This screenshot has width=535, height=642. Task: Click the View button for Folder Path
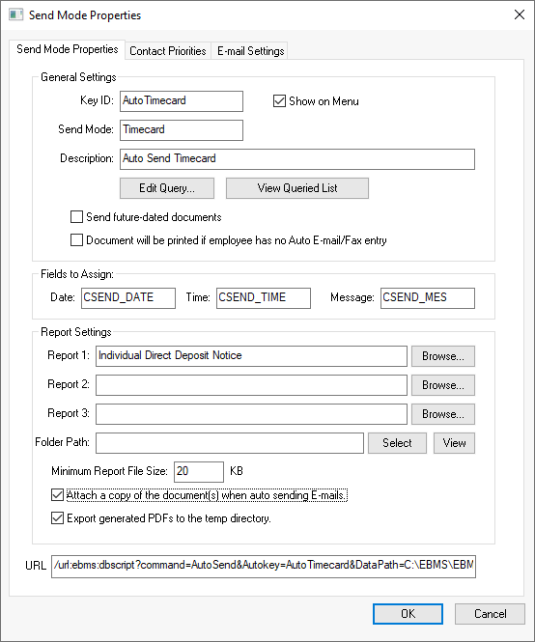(454, 443)
